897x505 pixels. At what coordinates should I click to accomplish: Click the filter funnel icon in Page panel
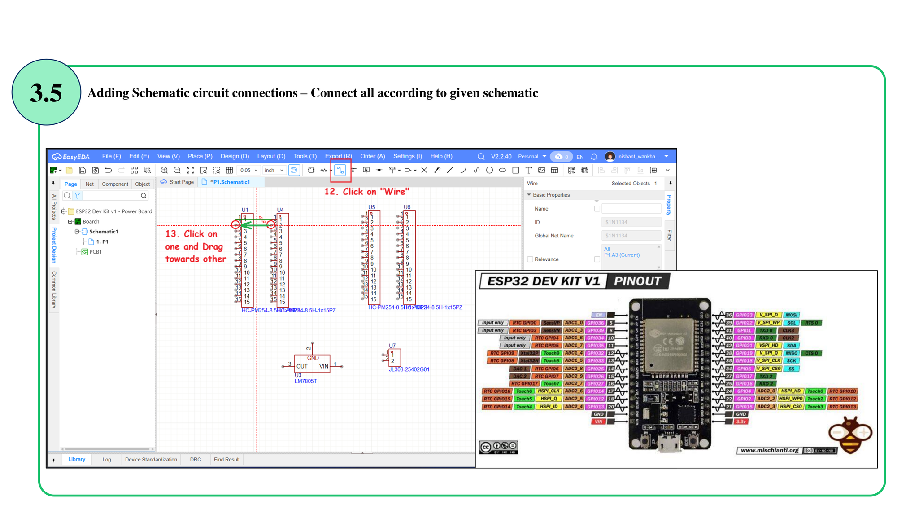click(x=77, y=196)
